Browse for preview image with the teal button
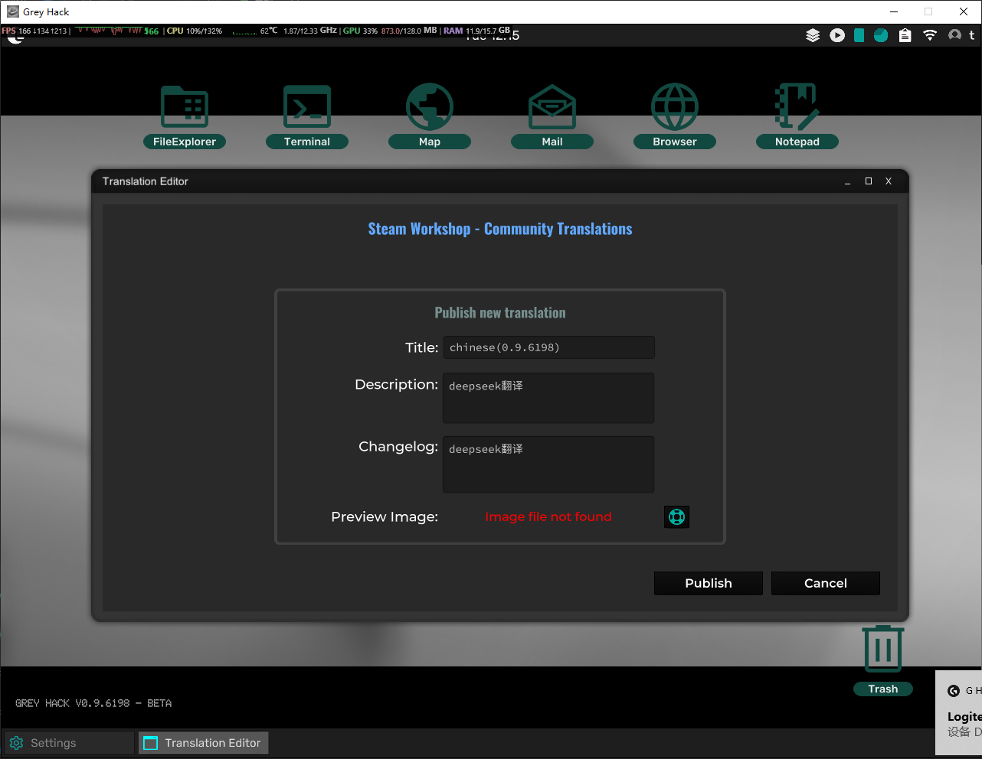Screen dimensions: 982x759 [x=676, y=517]
